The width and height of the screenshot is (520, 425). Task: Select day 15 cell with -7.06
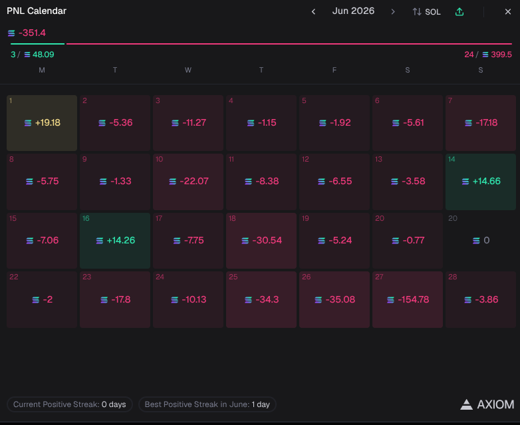42,241
